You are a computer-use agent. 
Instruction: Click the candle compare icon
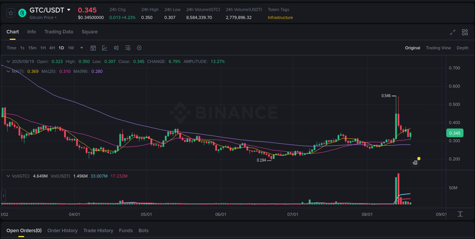(116, 48)
